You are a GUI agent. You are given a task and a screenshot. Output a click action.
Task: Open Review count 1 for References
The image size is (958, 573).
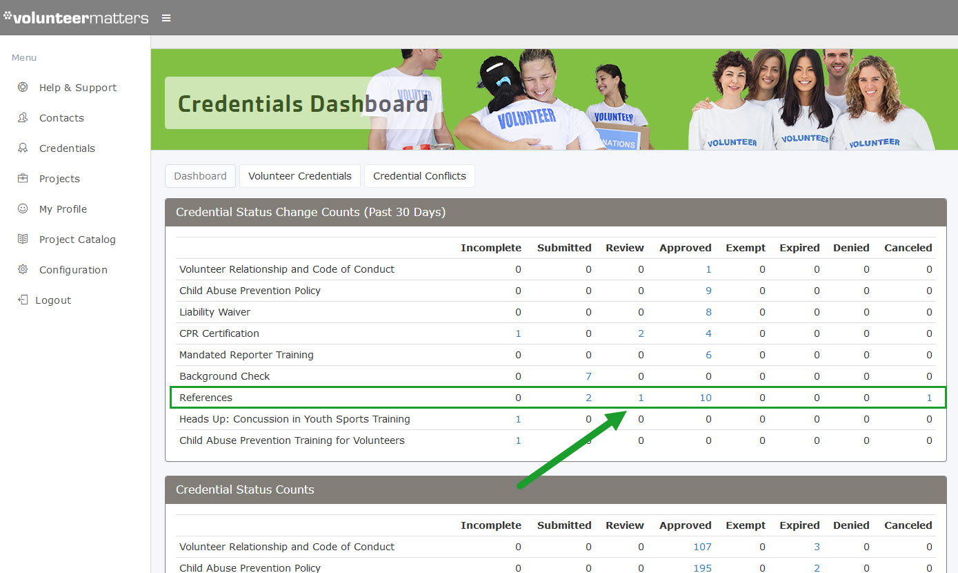click(x=641, y=398)
